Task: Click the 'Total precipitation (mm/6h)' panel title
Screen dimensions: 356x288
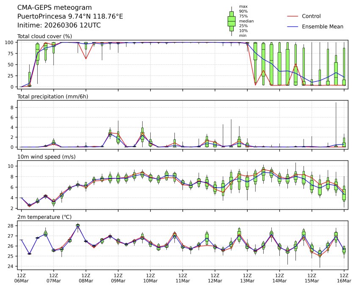Action: click(52, 97)
